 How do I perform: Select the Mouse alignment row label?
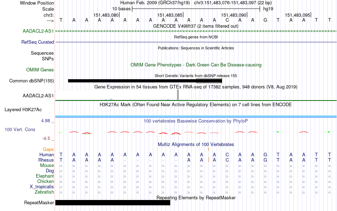click(x=47, y=166)
